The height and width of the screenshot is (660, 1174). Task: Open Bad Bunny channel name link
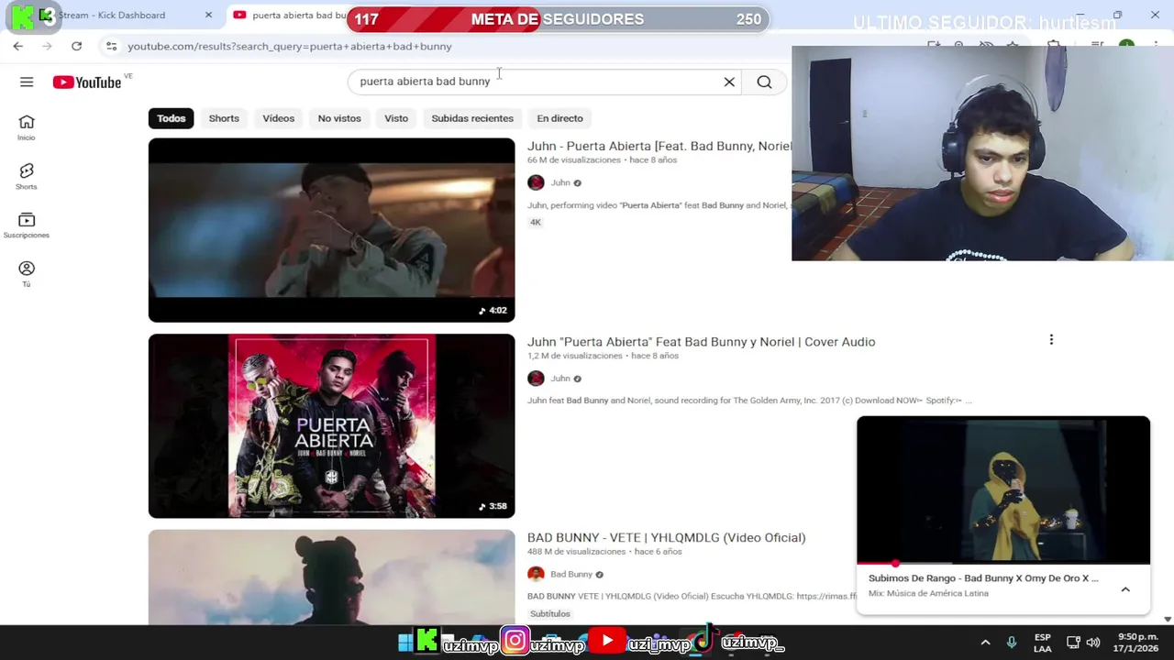[x=571, y=574]
